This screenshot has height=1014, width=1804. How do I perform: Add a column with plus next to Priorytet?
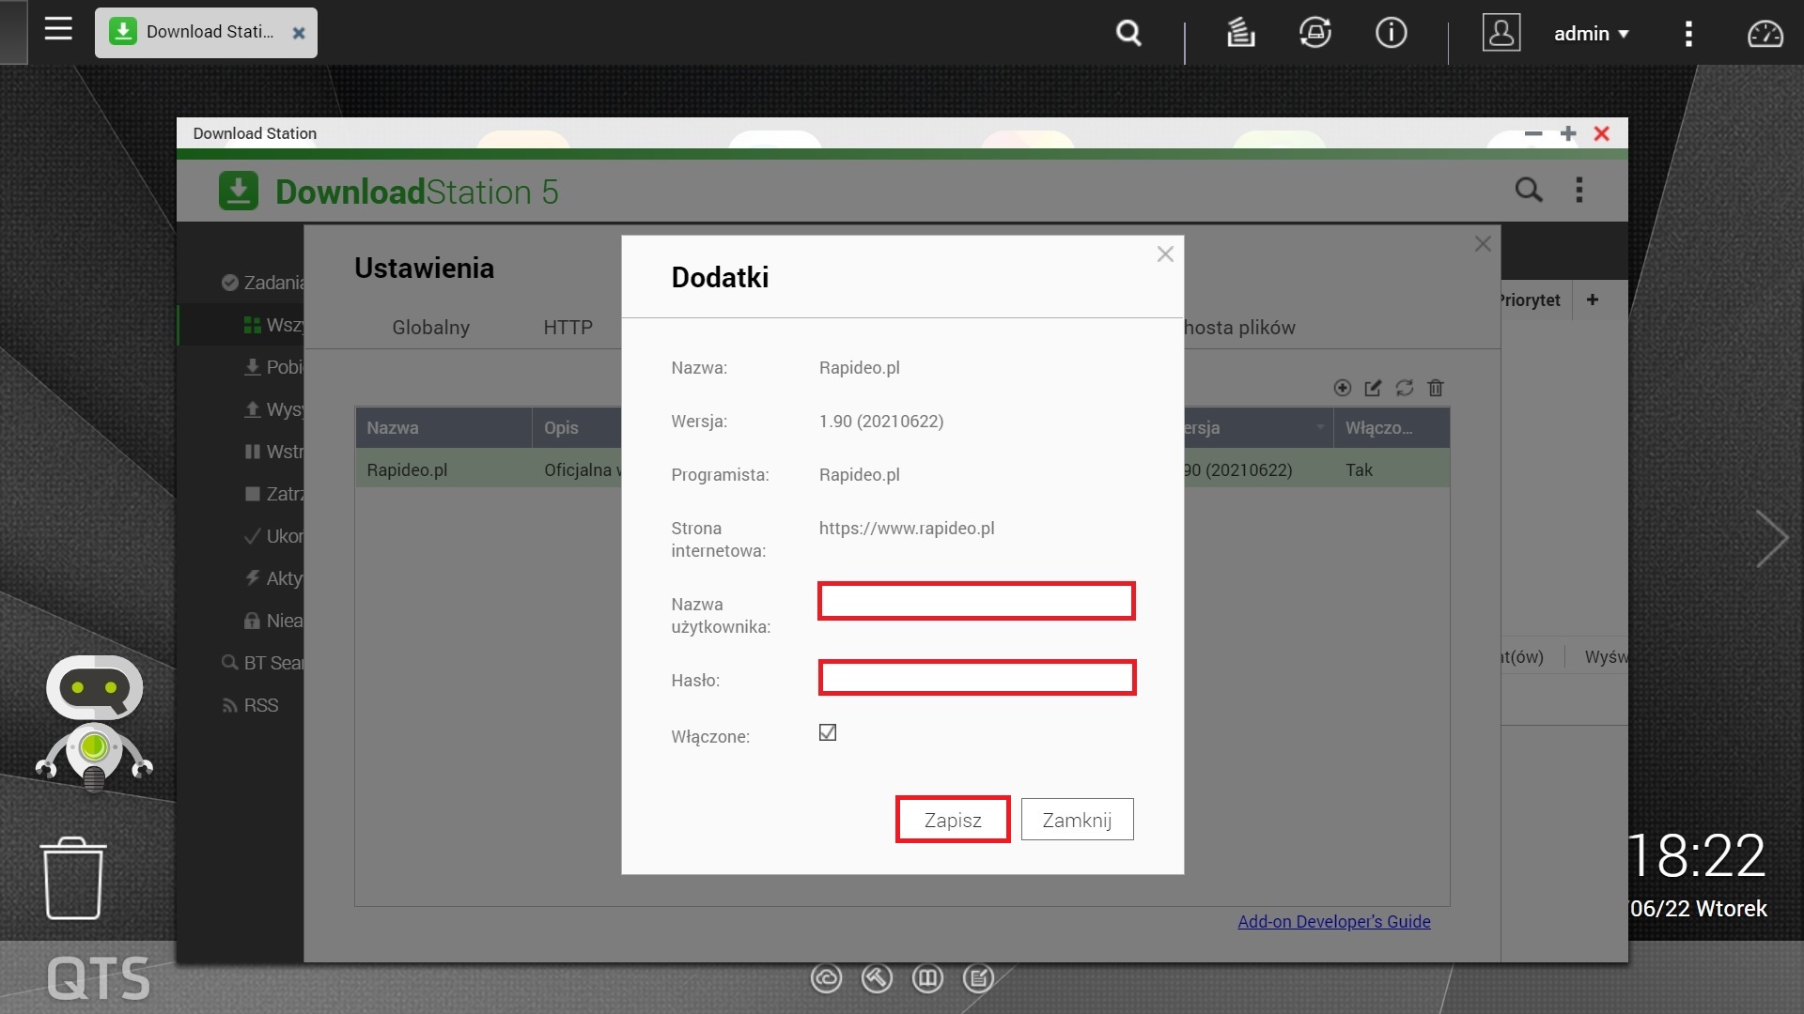click(1592, 300)
